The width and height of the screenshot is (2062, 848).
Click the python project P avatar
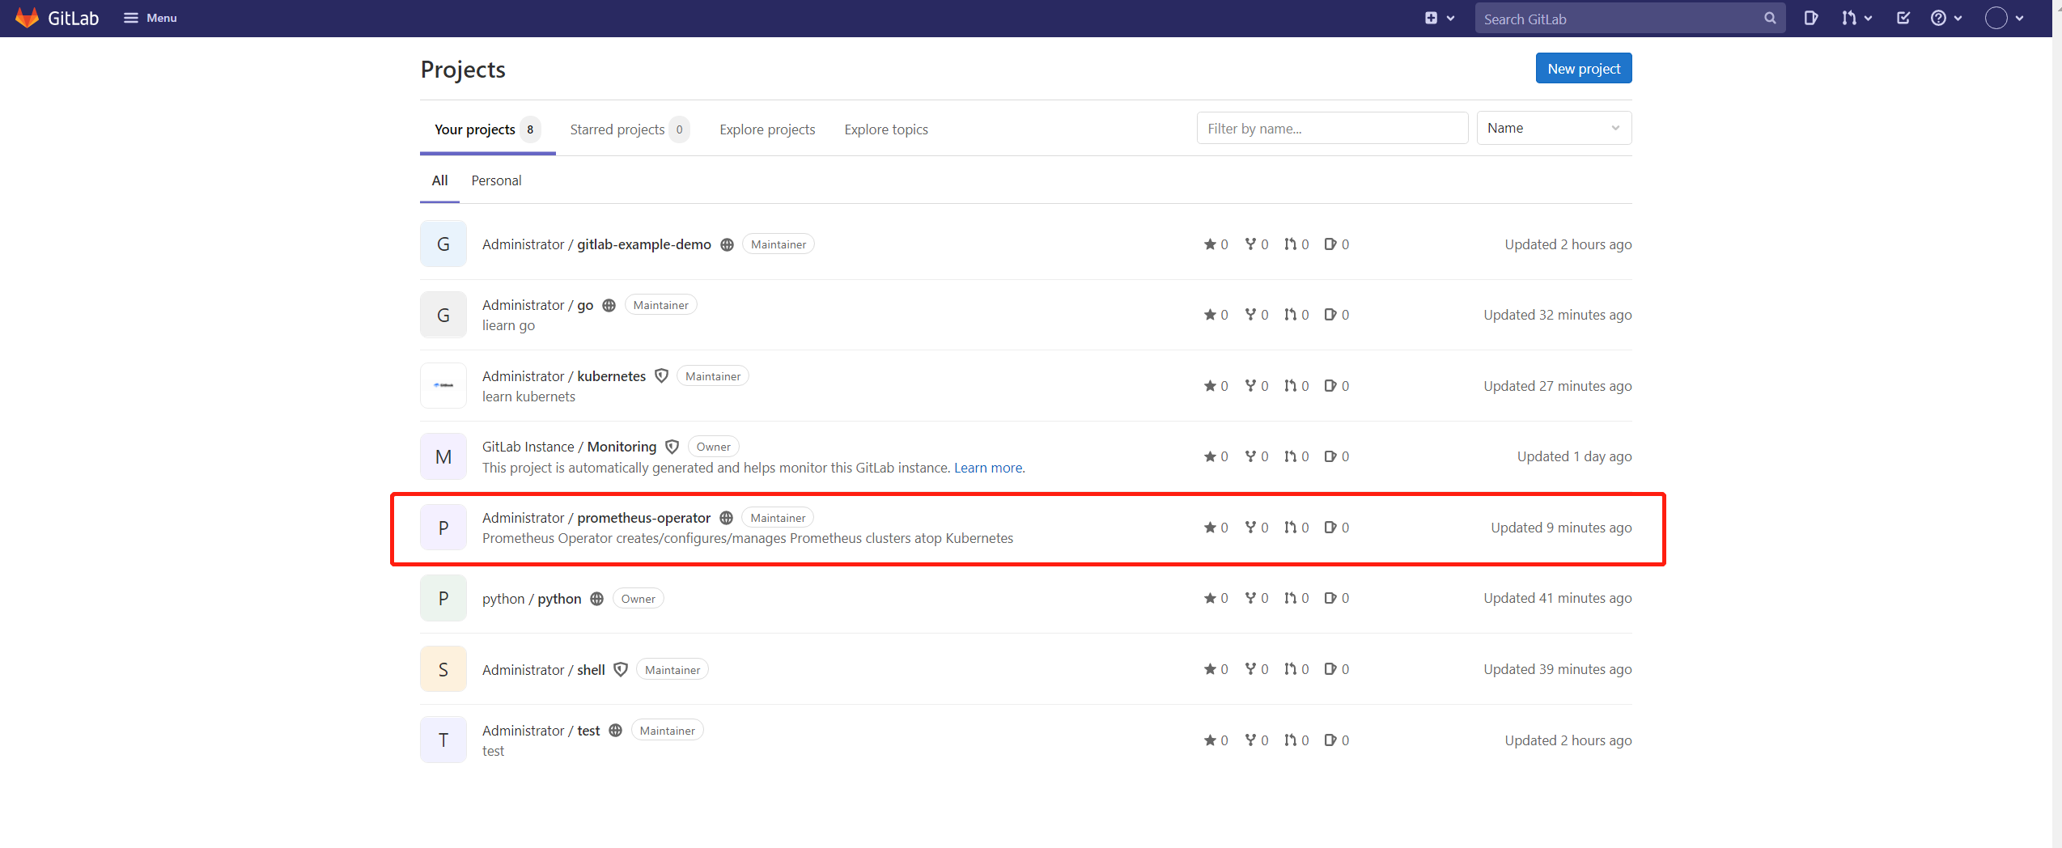pyautogui.click(x=443, y=599)
